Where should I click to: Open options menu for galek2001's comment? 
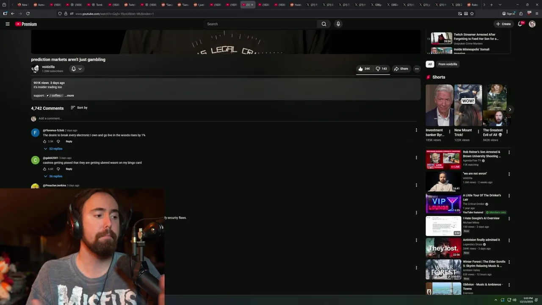click(416, 158)
